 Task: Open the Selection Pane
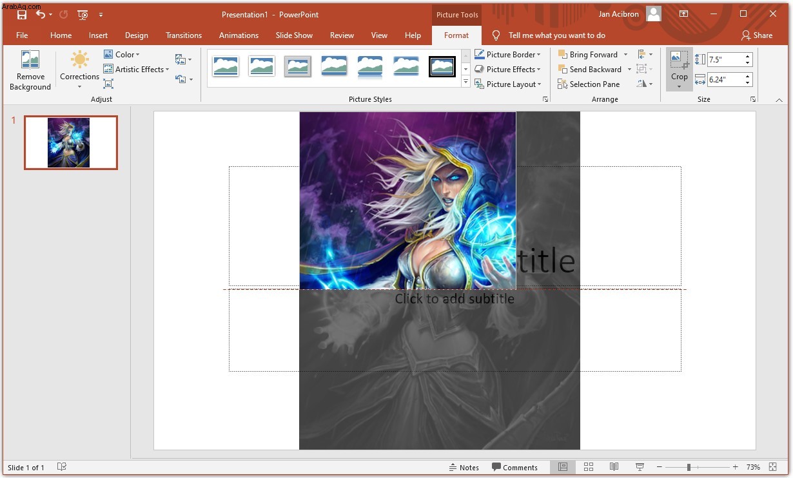pyautogui.click(x=589, y=84)
